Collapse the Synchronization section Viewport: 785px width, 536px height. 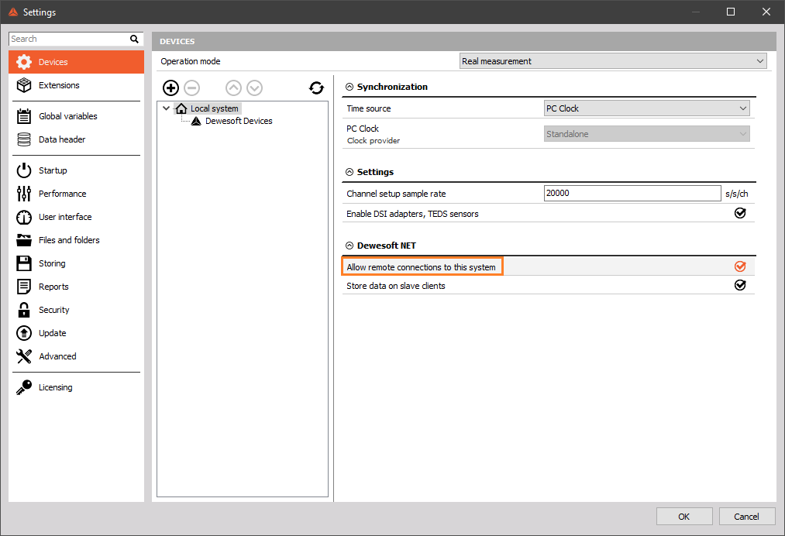tap(349, 87)
